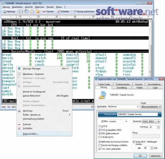
Task: Choose Immer im Vordergrund in context menu
Action: click(x=45, y=92)
